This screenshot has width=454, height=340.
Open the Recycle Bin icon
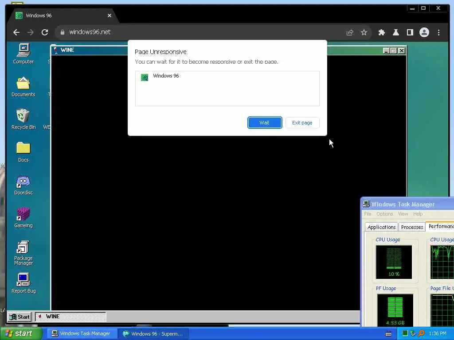click(x=23, y=119)
